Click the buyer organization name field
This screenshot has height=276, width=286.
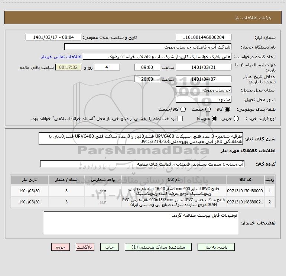click(x=148, y=47)
